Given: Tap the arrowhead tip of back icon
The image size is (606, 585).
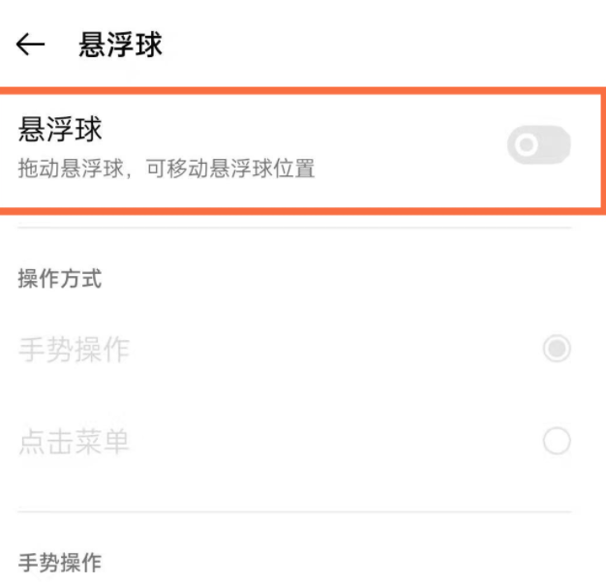Looking at the screenshot, I should (x=20, y=46).
